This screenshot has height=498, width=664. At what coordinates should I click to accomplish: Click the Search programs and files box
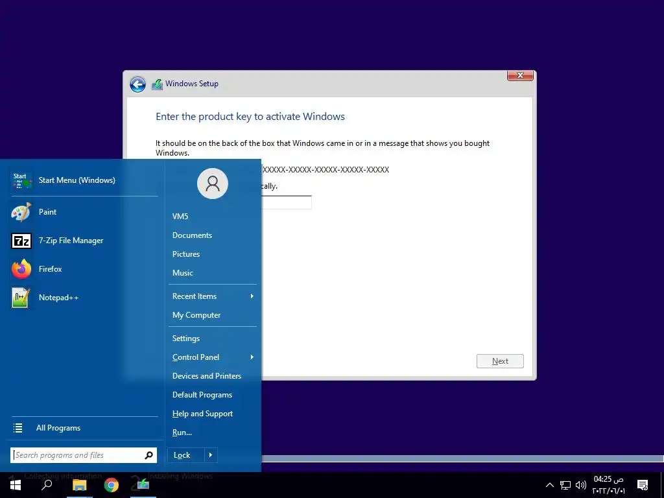tap(84, 455)
